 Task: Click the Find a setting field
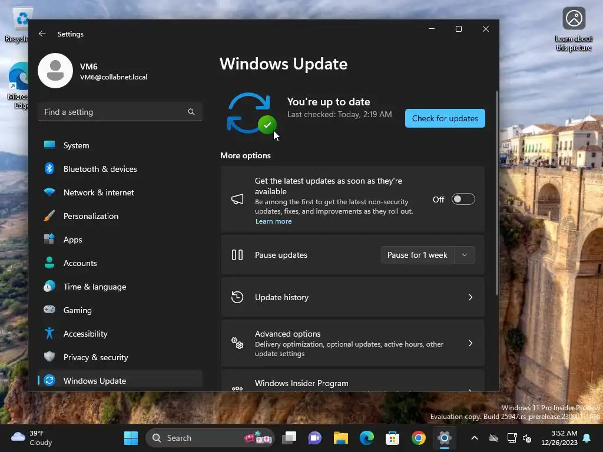120,112
